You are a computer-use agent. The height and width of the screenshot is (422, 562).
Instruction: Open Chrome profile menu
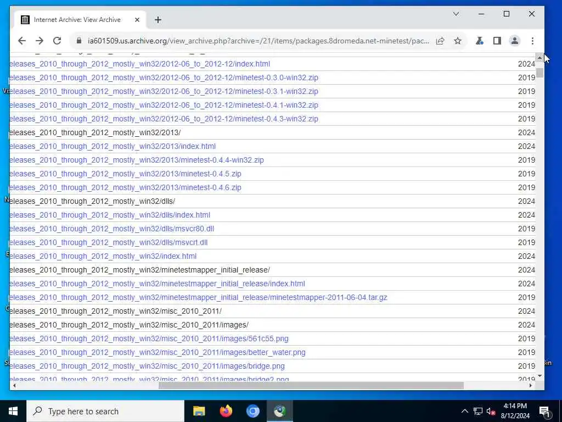pos(515,41)
